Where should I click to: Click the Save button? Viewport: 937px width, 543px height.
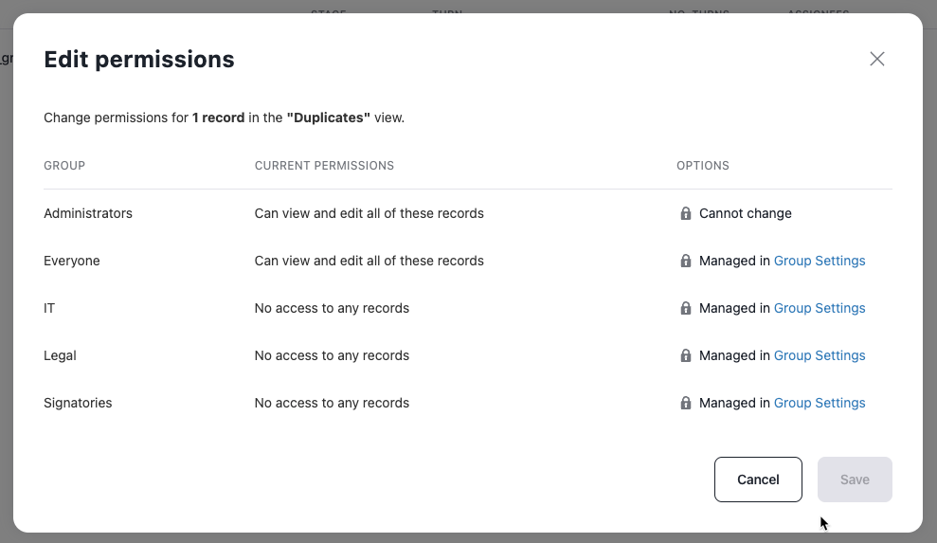coord(855,480)
